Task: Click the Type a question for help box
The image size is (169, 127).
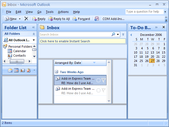Action: coord(144,12)
